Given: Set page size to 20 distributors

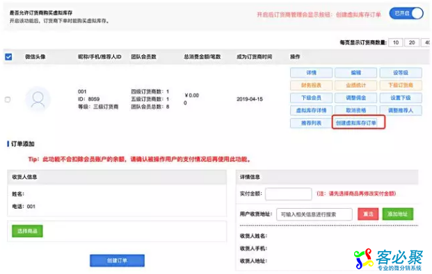Looking at the screenshot, I should click(412, 42).
